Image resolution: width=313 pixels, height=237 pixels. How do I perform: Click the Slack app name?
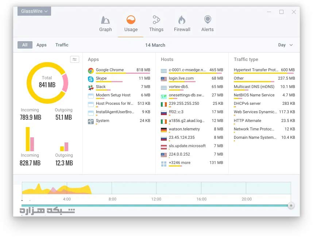coord(101,87)
